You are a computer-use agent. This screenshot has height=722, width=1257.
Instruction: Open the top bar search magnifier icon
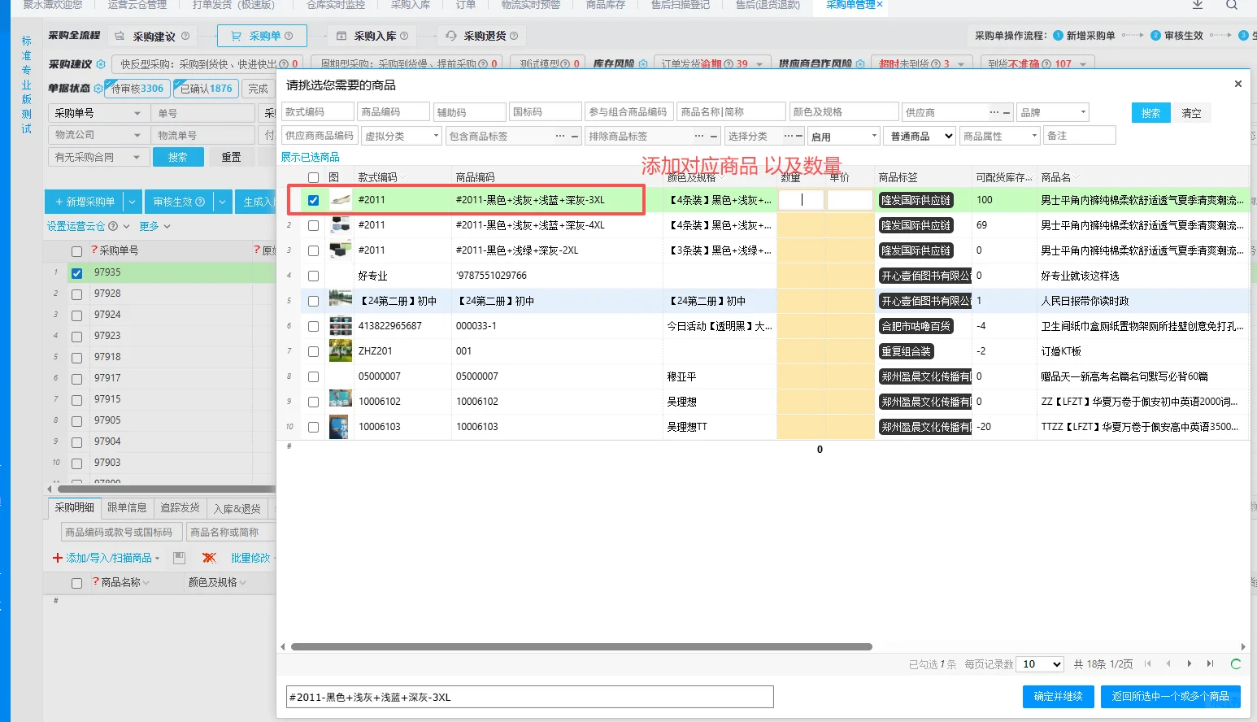pyautogui.click(x=1232, y=5)
